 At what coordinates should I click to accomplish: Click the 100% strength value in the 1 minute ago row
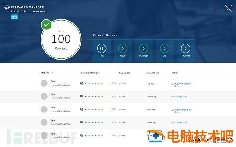(113, 96)
